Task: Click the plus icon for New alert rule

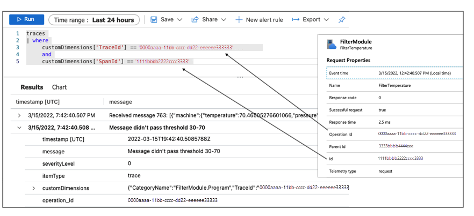Action: [x=239, y=20]
